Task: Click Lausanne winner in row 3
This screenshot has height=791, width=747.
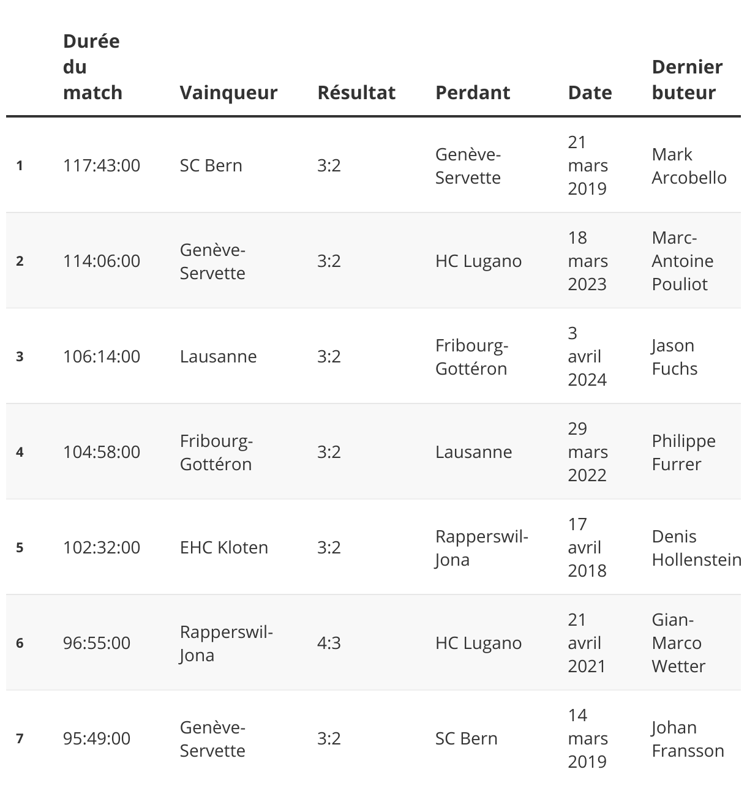Action: (x=218, y=356)
